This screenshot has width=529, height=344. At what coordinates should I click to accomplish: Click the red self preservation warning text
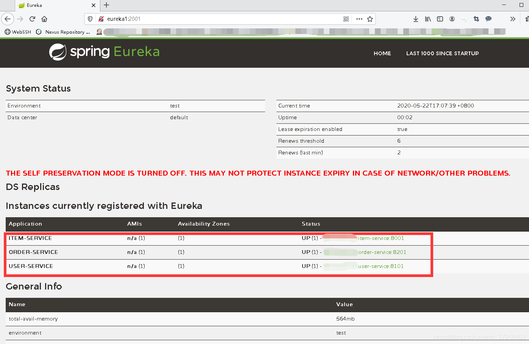[x=258, y=173]
